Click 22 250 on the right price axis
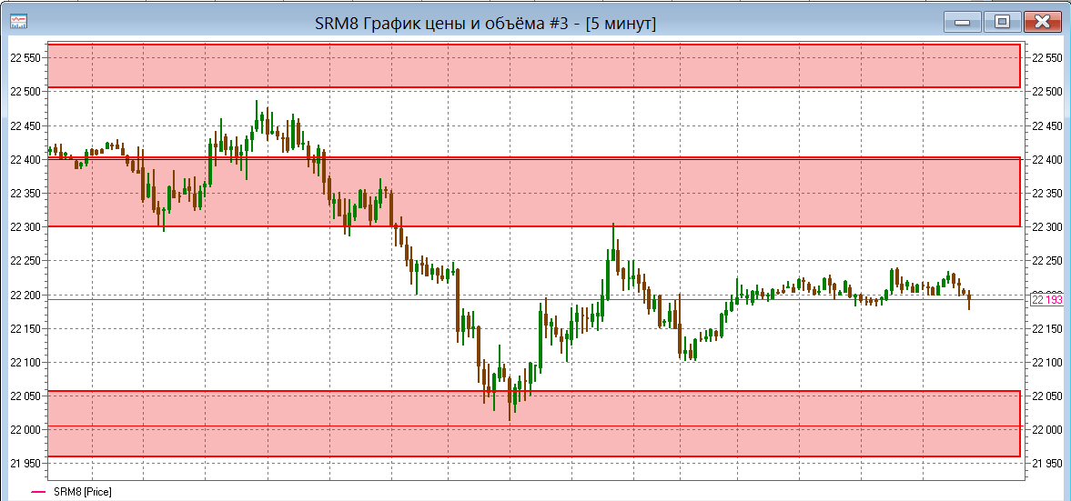Image resolution: width=1071 pixels, height=501 pixels. [x=1047, y=261]
